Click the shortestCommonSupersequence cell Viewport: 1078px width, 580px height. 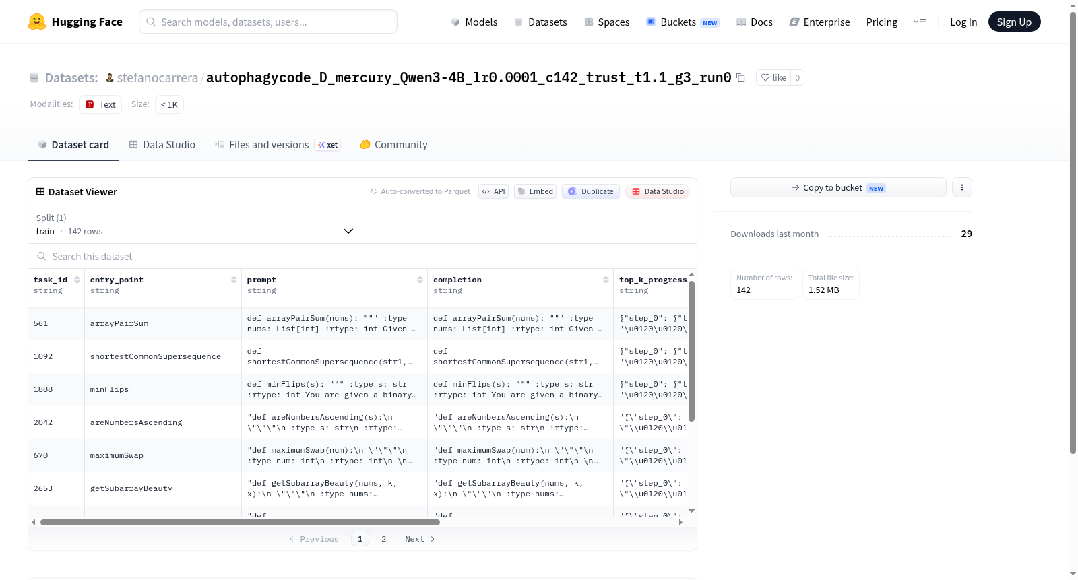pyautogui.click(x=163, y=356)
